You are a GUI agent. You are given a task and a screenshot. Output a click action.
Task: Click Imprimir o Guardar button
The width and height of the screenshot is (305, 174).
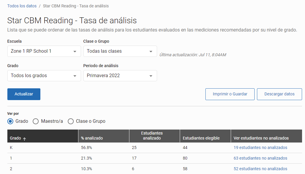(x=230, y=94)
